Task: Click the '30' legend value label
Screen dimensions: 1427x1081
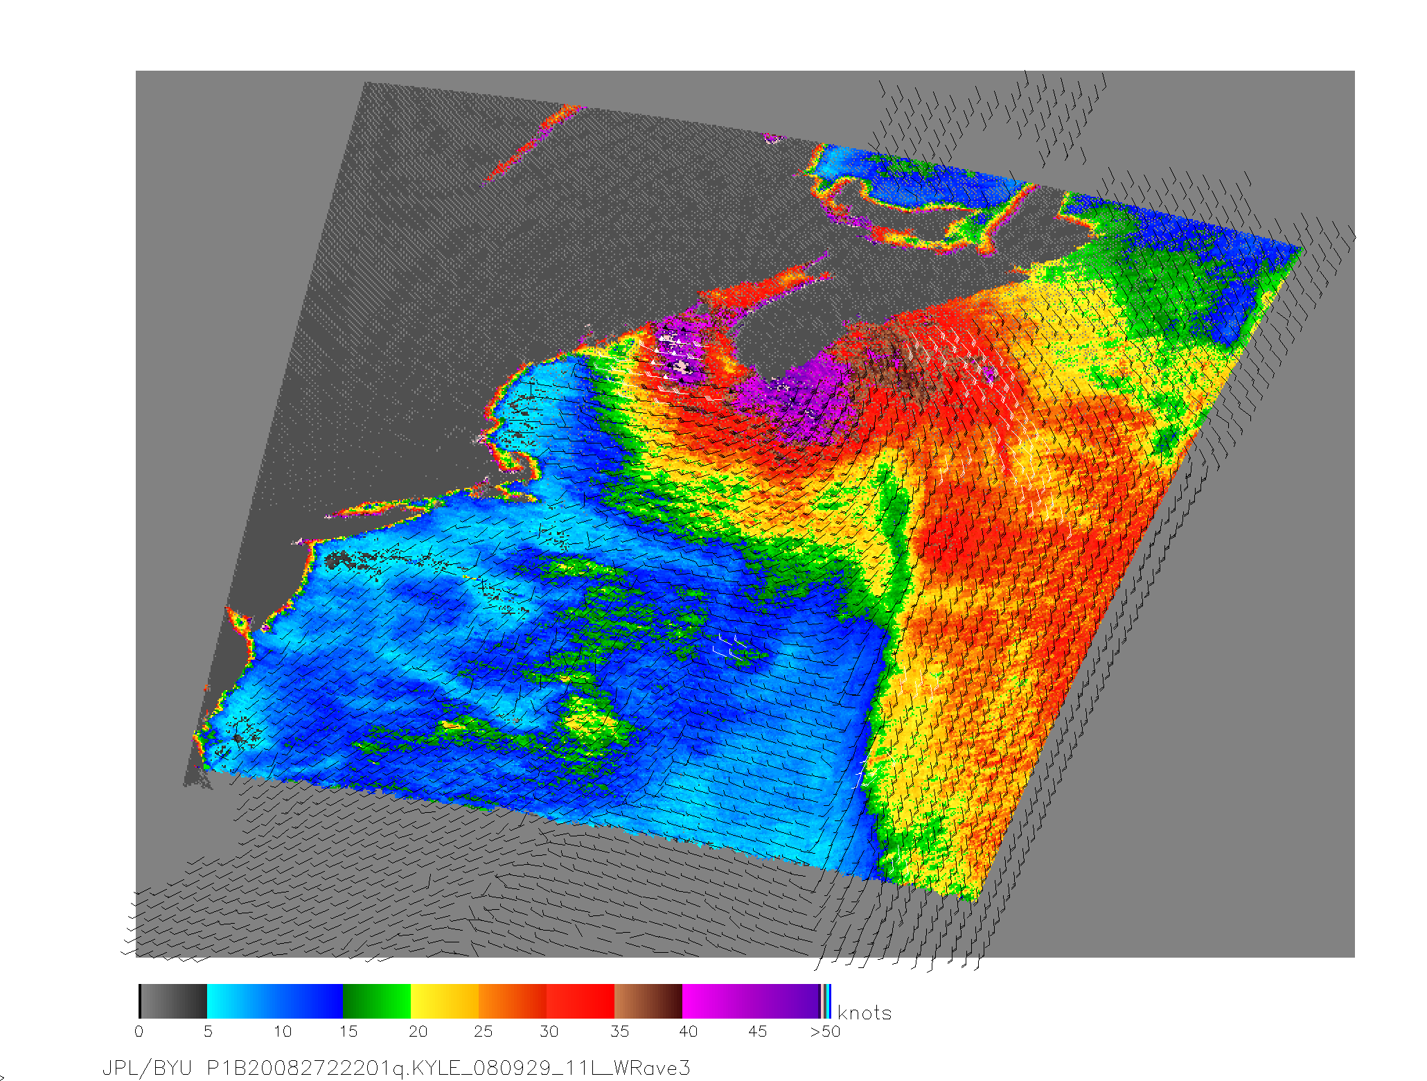Action: point(549,1031)
